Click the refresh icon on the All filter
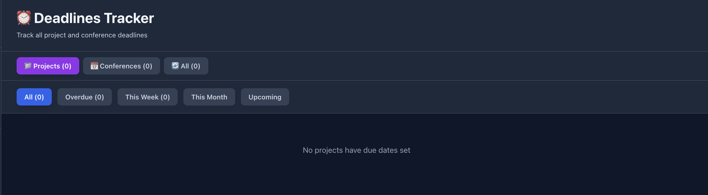Screen dimensions: 708x195 (x=175, y=66)
